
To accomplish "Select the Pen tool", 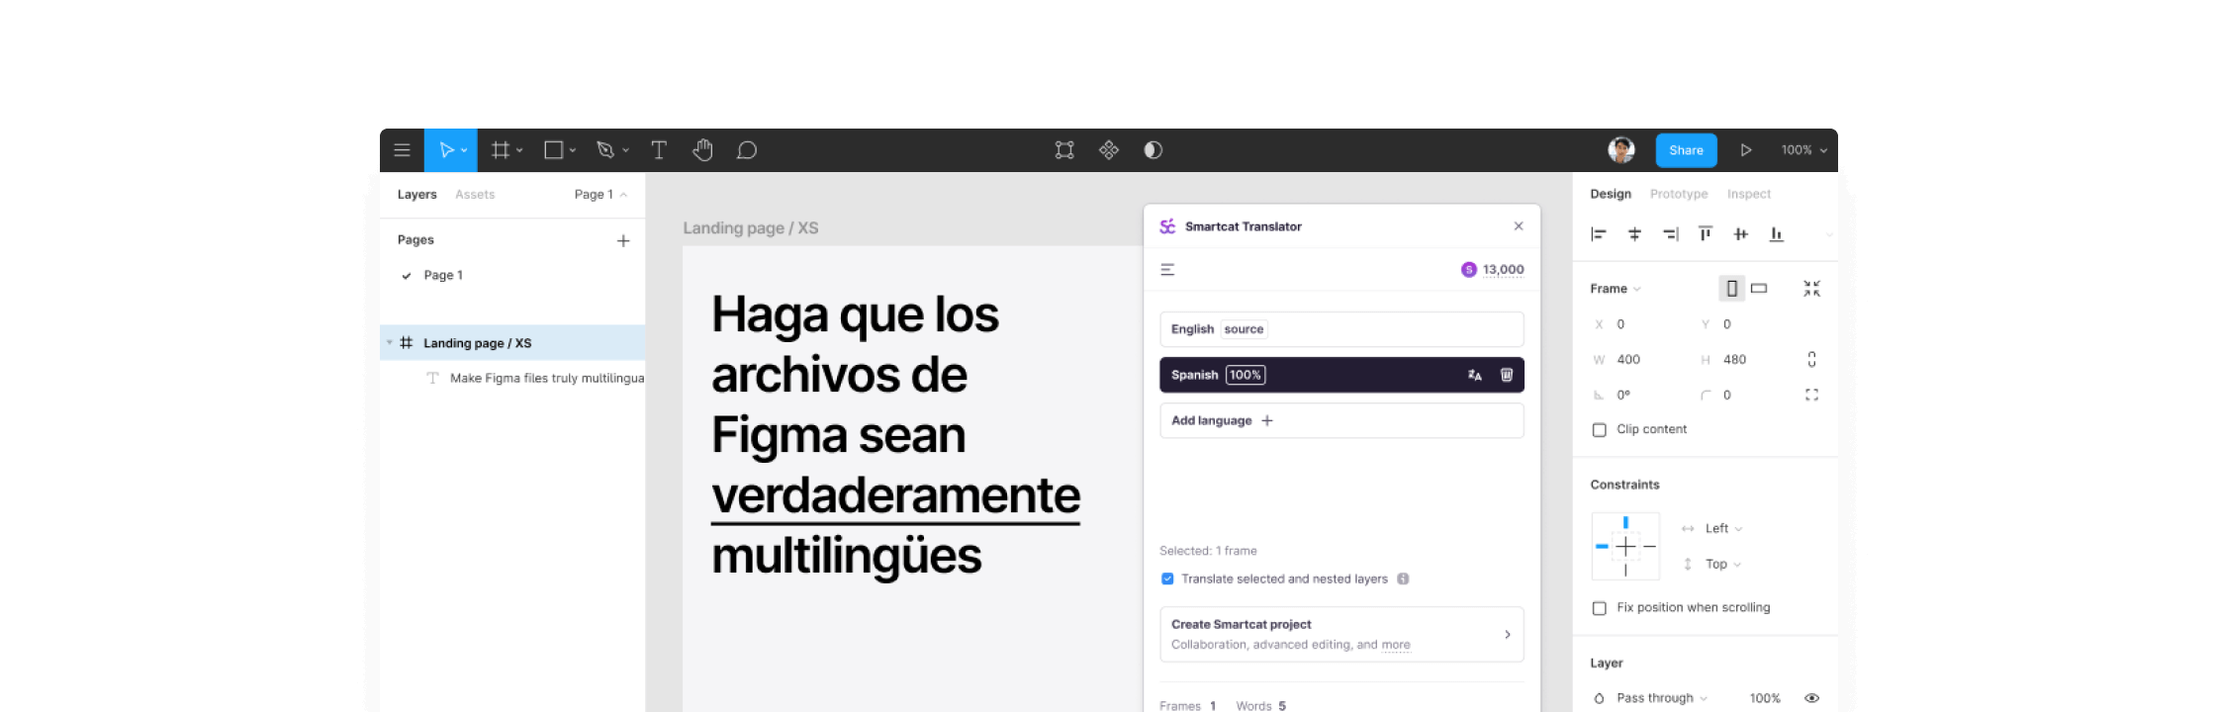I will click(x=605, y=150).
